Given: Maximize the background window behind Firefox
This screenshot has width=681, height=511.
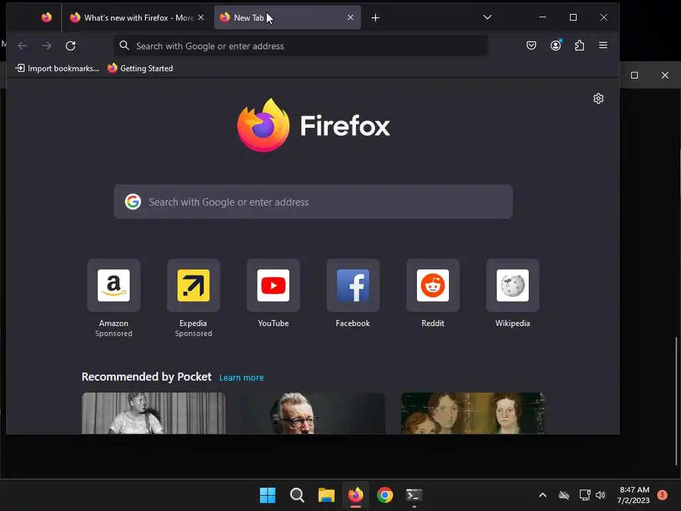Looking at the screenshot, I should click(x=634, y=75).
